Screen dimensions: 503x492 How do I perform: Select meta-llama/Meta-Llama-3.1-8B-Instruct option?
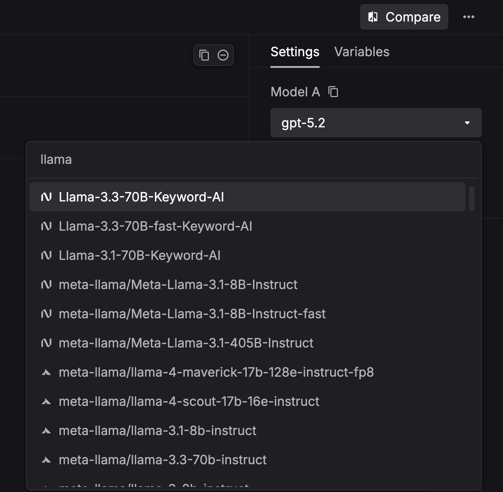click(178, 285)
